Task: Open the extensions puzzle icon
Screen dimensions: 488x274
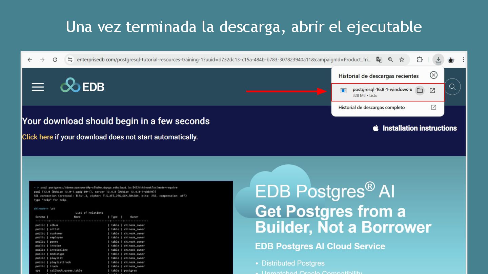Action: 420,60
